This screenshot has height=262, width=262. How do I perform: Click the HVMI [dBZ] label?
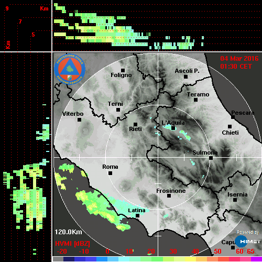point(72,244)
